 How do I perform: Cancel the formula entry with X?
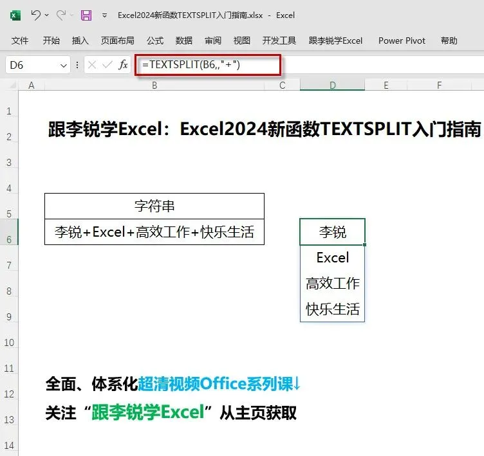tap(92, 65)
